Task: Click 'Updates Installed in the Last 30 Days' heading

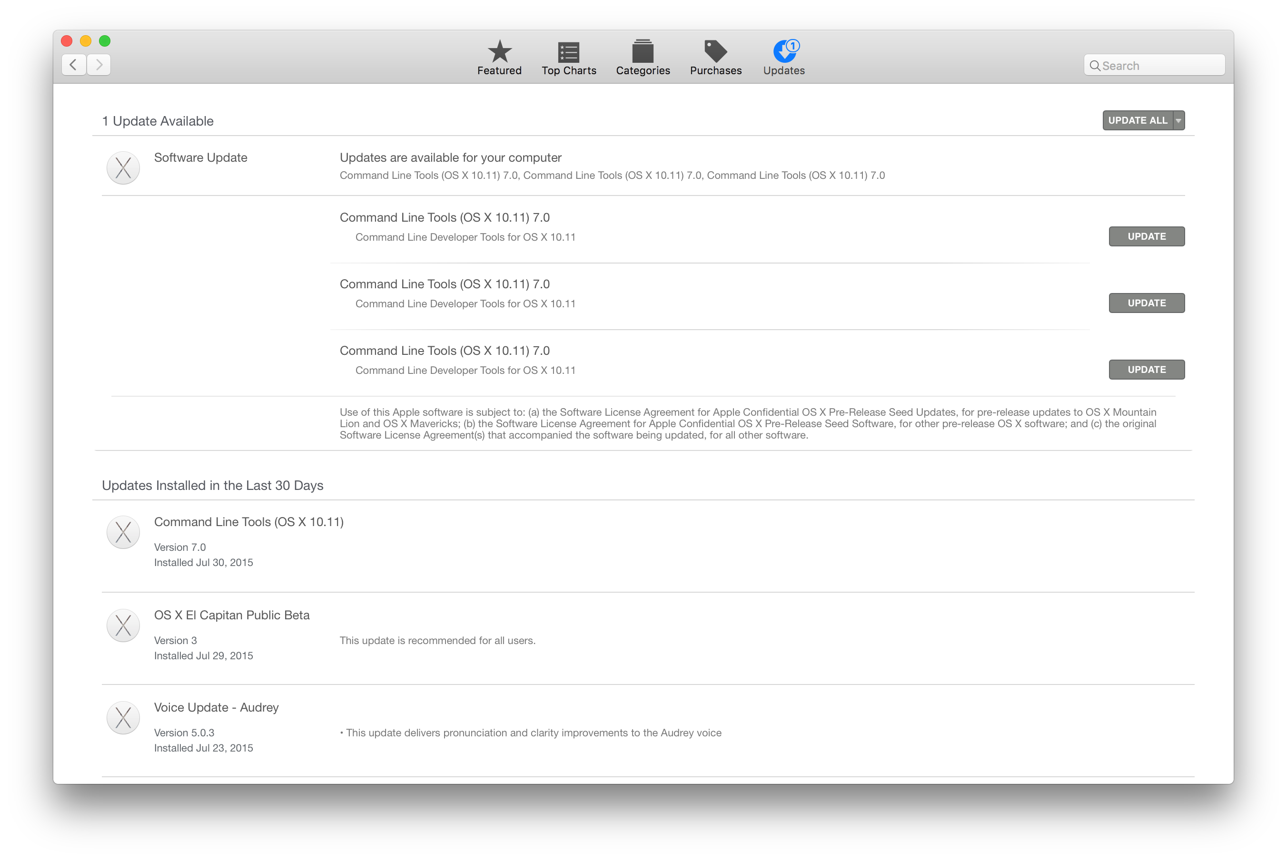Action: (x=212, y=486)
